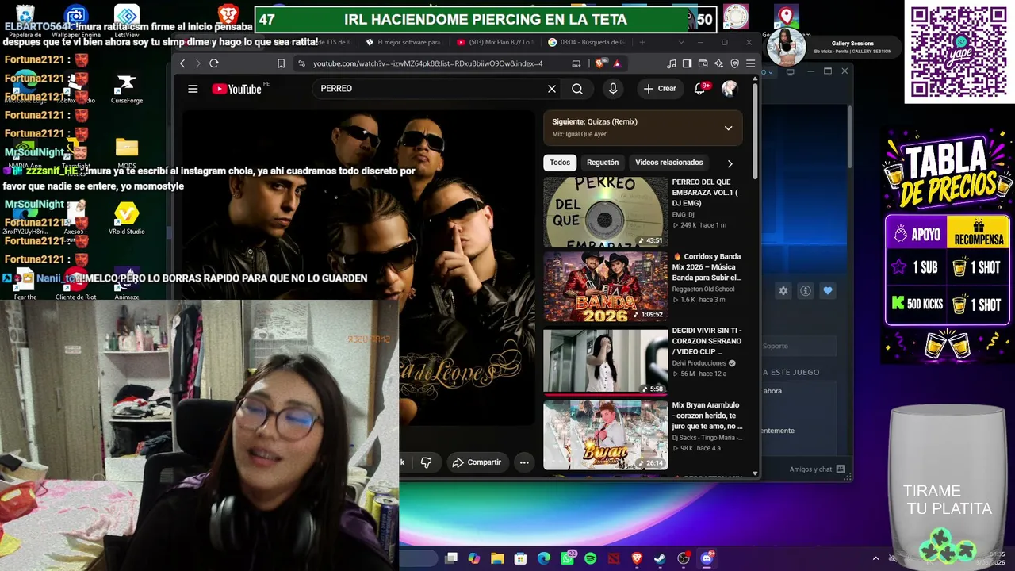Select the Reguetón filter chip
This screenshot has height=571, width=1015.
click(603, 163)
